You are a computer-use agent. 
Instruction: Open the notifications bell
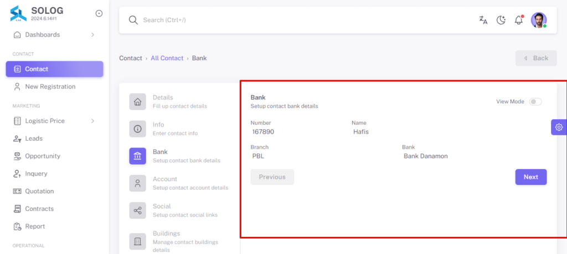519,20
